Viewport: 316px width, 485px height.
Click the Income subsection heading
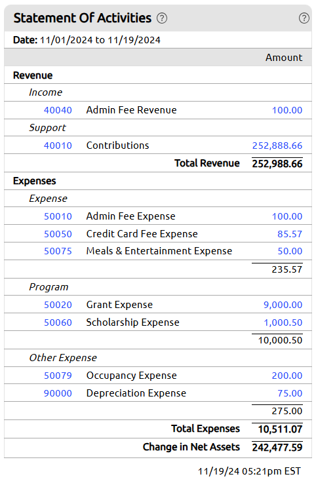(45, 92)
